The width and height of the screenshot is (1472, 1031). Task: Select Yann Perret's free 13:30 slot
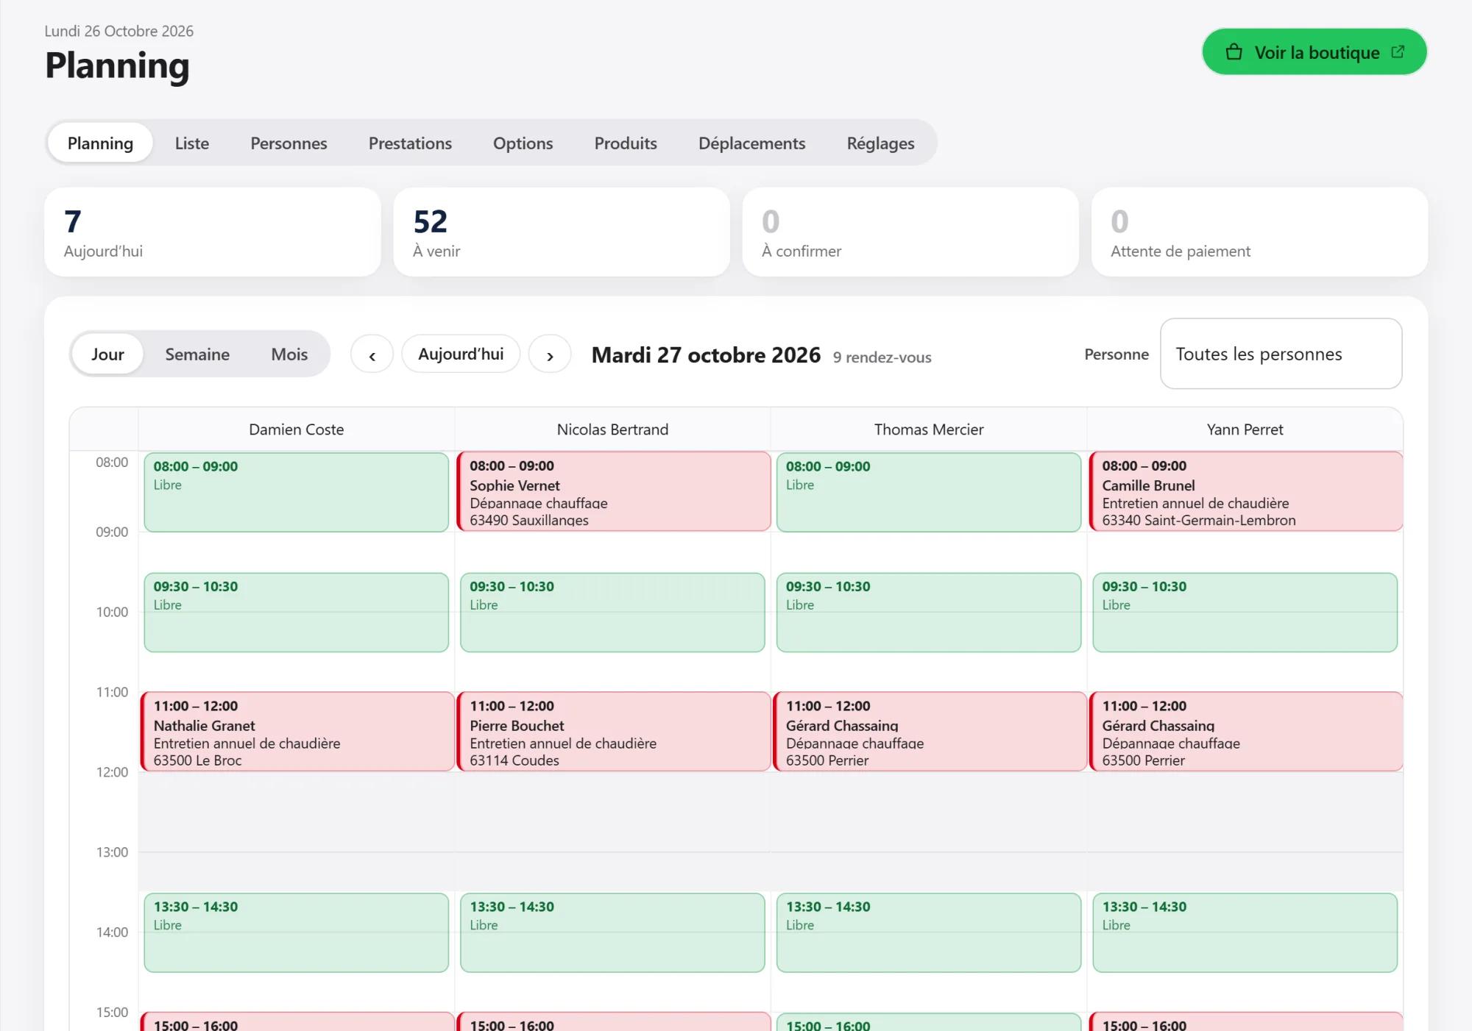[x=1245, y=932]
